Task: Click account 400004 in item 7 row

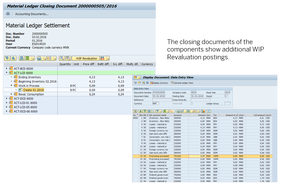Action: click(x=177, y=137)
